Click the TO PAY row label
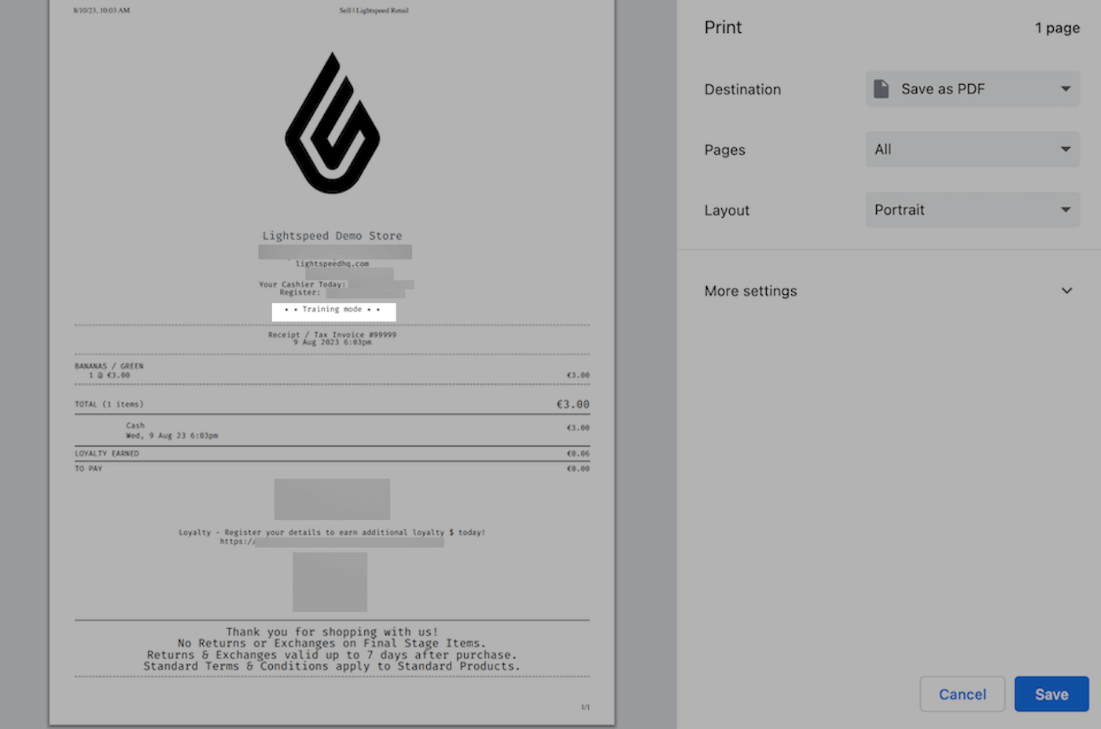1101x729 pixels. [x=89, y=469]
